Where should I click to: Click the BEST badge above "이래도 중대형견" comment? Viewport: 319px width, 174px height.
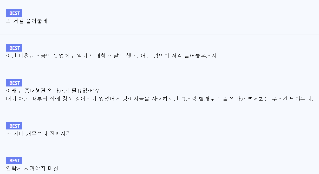click(14, 83)
